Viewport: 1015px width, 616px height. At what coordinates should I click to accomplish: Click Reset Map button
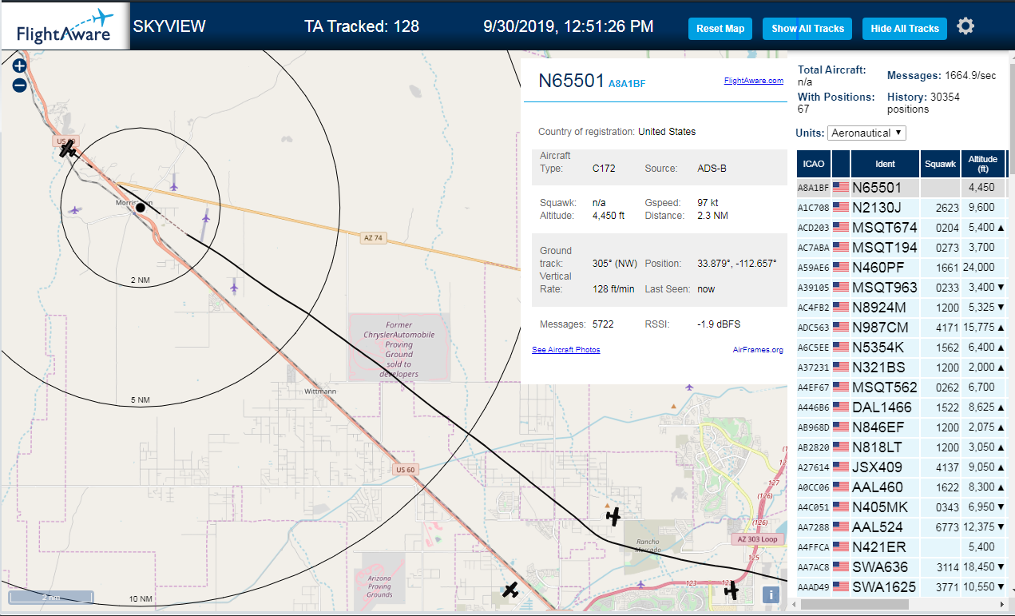tap(720, 29)
